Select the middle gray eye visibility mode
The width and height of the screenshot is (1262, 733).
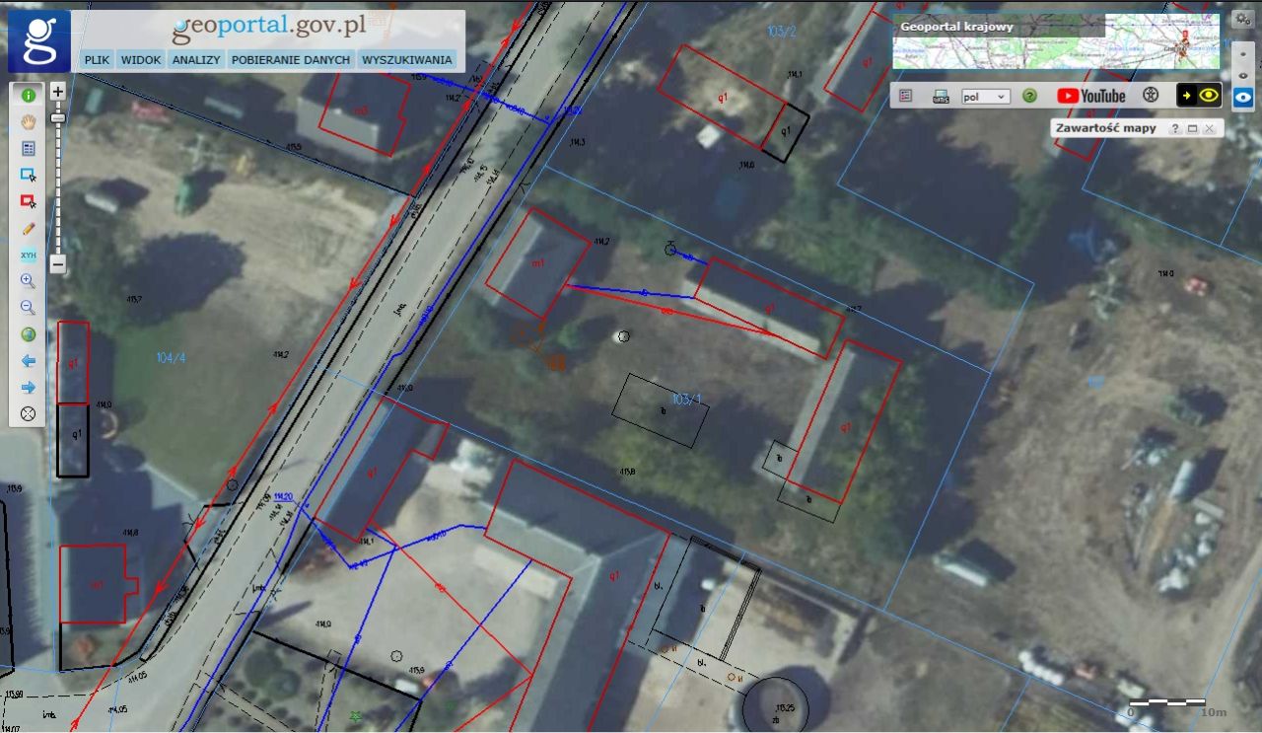pyautogui.click(x=1243, y=75)
